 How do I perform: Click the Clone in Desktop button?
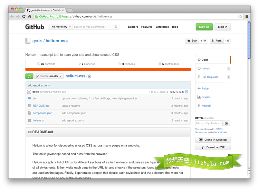pos(213,140)
